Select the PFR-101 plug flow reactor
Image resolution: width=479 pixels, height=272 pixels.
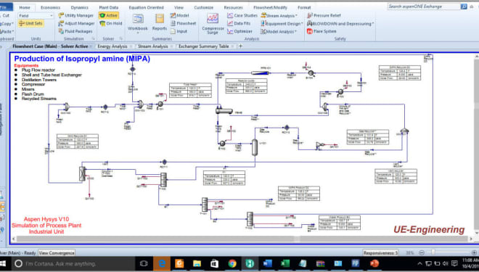(260, 73)
